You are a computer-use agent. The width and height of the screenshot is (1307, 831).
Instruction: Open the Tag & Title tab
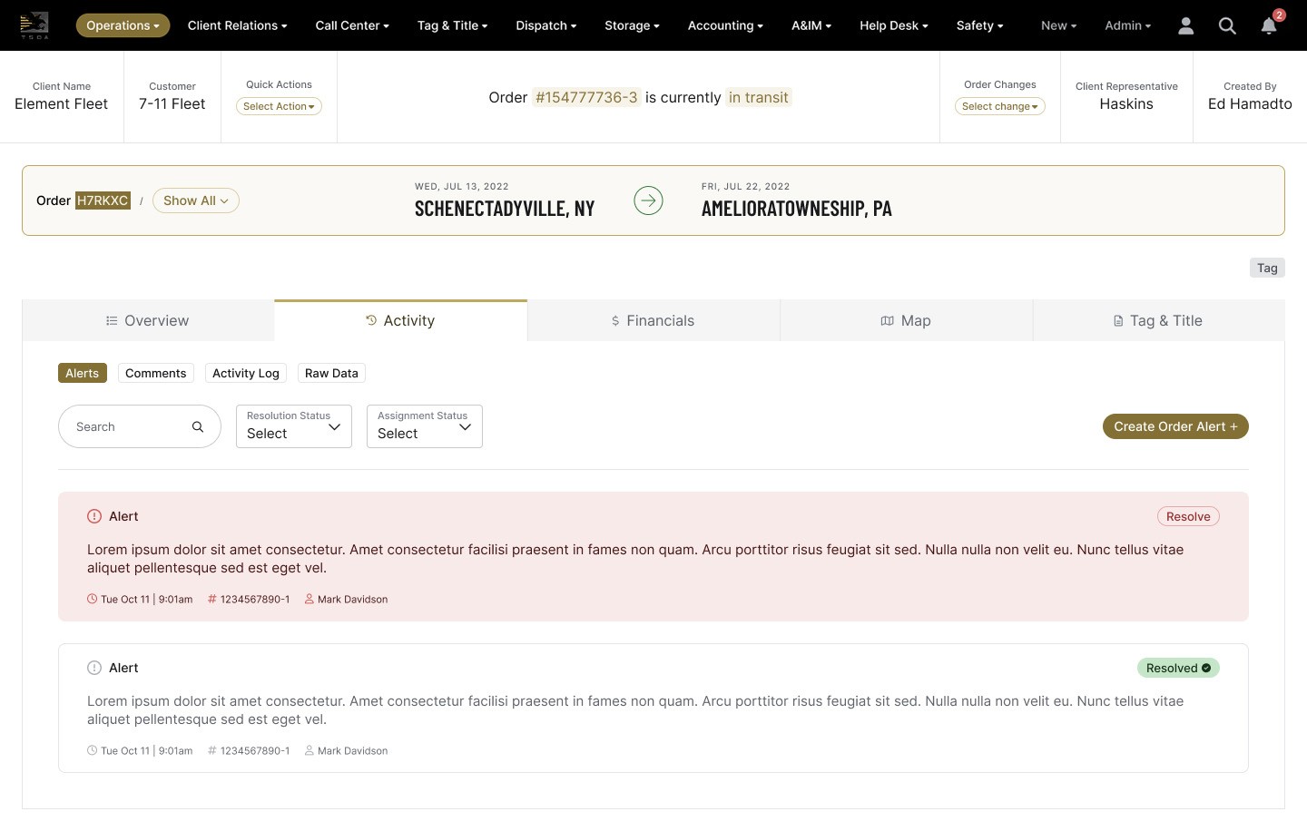pyautogui.click(x=1158, y=320)
